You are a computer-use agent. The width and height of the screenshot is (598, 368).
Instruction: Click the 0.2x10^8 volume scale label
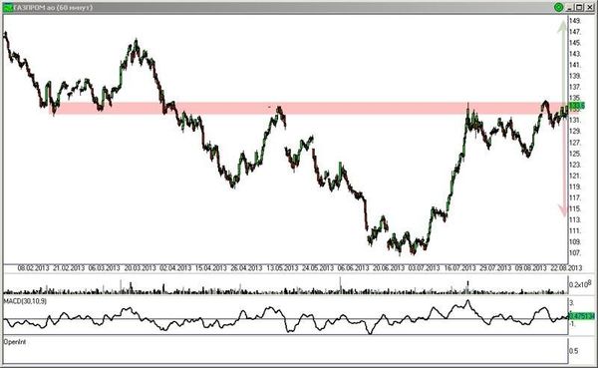580,283
